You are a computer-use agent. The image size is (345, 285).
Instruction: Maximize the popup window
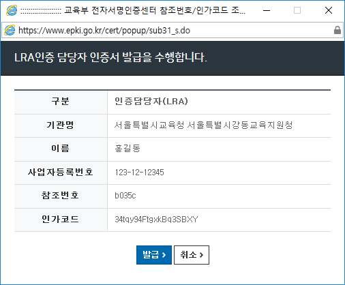(297, 10)
